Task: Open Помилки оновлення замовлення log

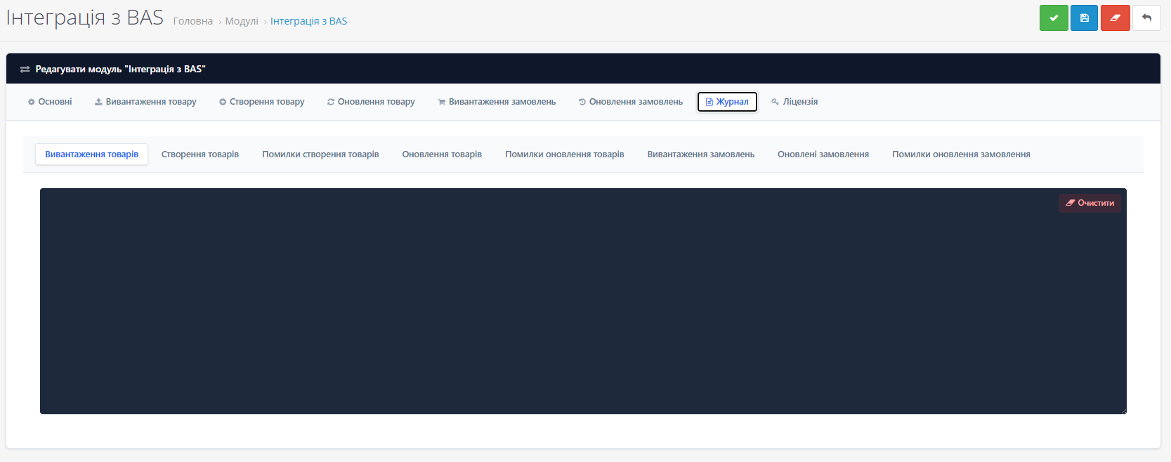Action: 961,154
